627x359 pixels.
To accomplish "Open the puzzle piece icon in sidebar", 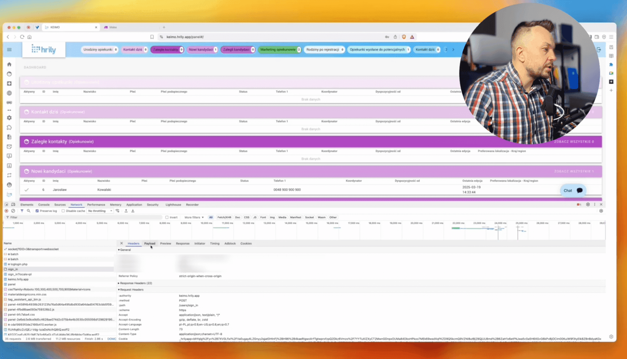I will click(9, 128).
